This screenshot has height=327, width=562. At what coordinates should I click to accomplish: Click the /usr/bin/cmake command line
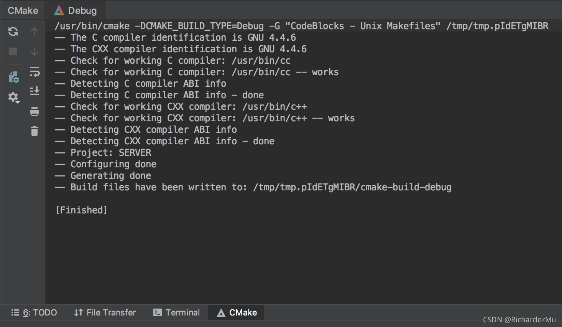click(301, 26)
